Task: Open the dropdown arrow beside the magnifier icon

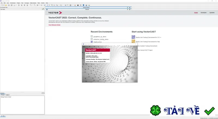Action: click(x=63, y=5)
